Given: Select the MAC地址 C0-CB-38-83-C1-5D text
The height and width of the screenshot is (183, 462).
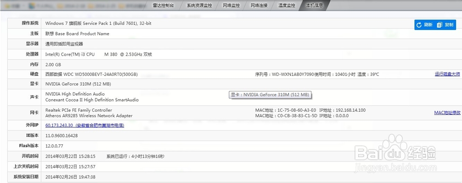Looking at the screenshot, I should 286,116.
